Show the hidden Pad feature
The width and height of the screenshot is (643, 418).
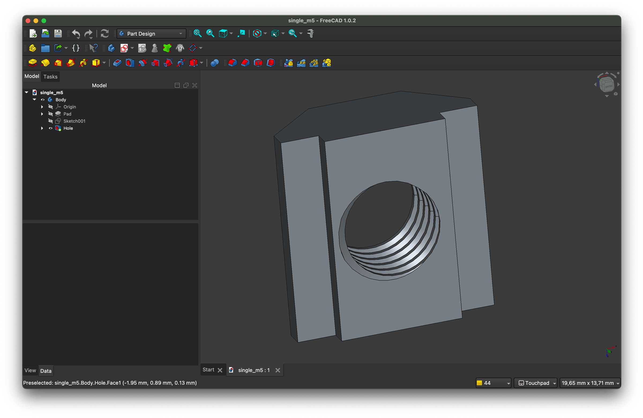(50, 114)
